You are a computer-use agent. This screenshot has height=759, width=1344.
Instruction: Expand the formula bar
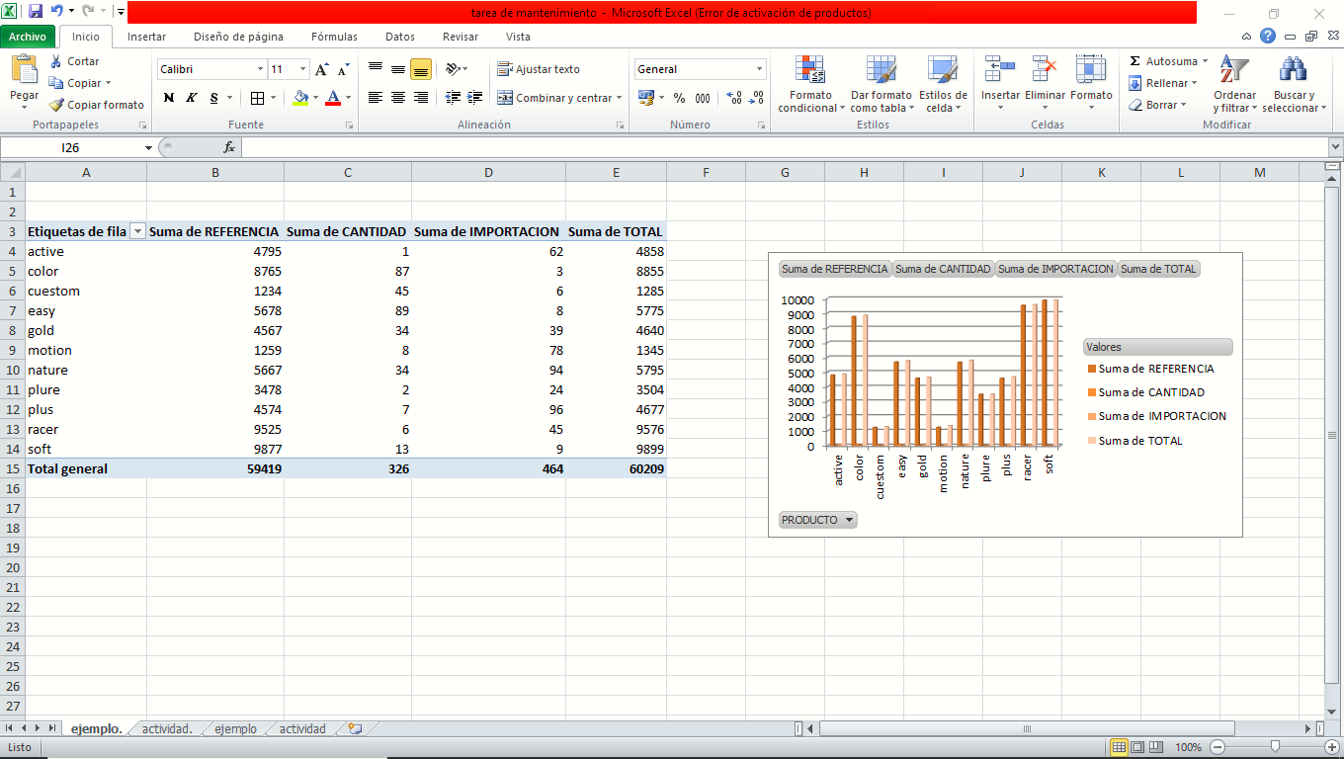[x=1335, y=147]
